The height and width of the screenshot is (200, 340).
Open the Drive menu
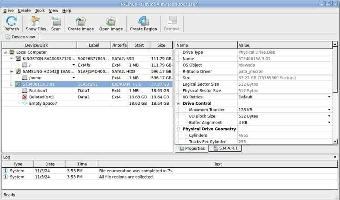pos(8,10)
